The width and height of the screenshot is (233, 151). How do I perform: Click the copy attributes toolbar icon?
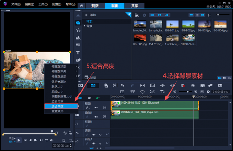click(x=106, y=85)
